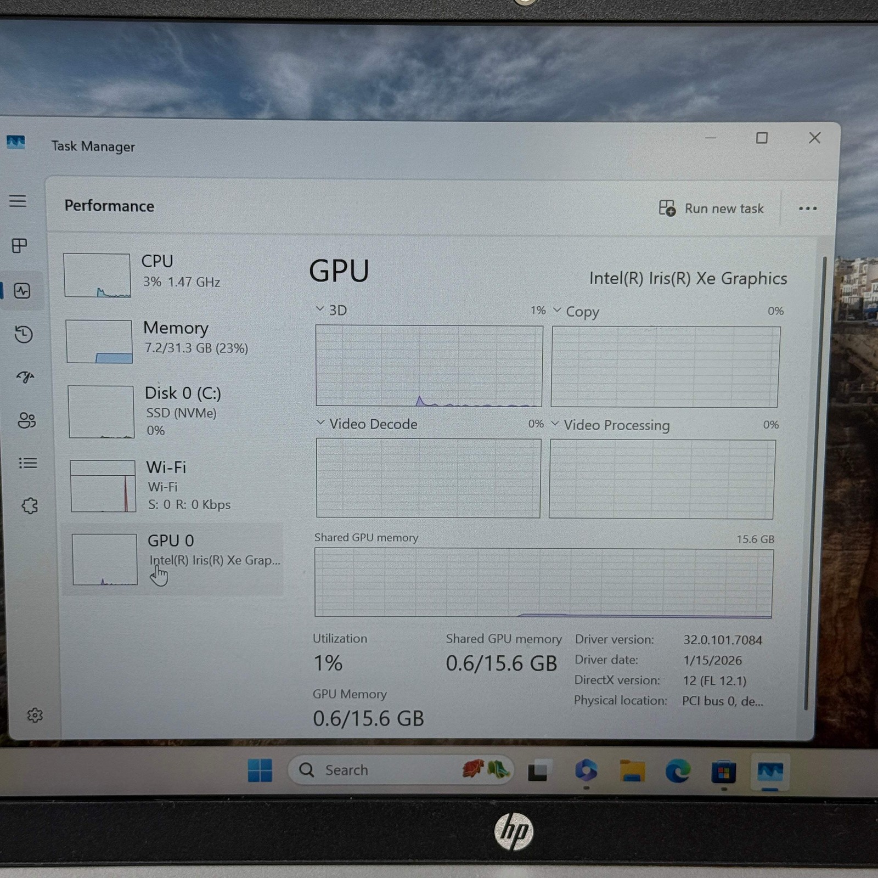Click the Task Manager title bar icon

click(x=16, y=143)
